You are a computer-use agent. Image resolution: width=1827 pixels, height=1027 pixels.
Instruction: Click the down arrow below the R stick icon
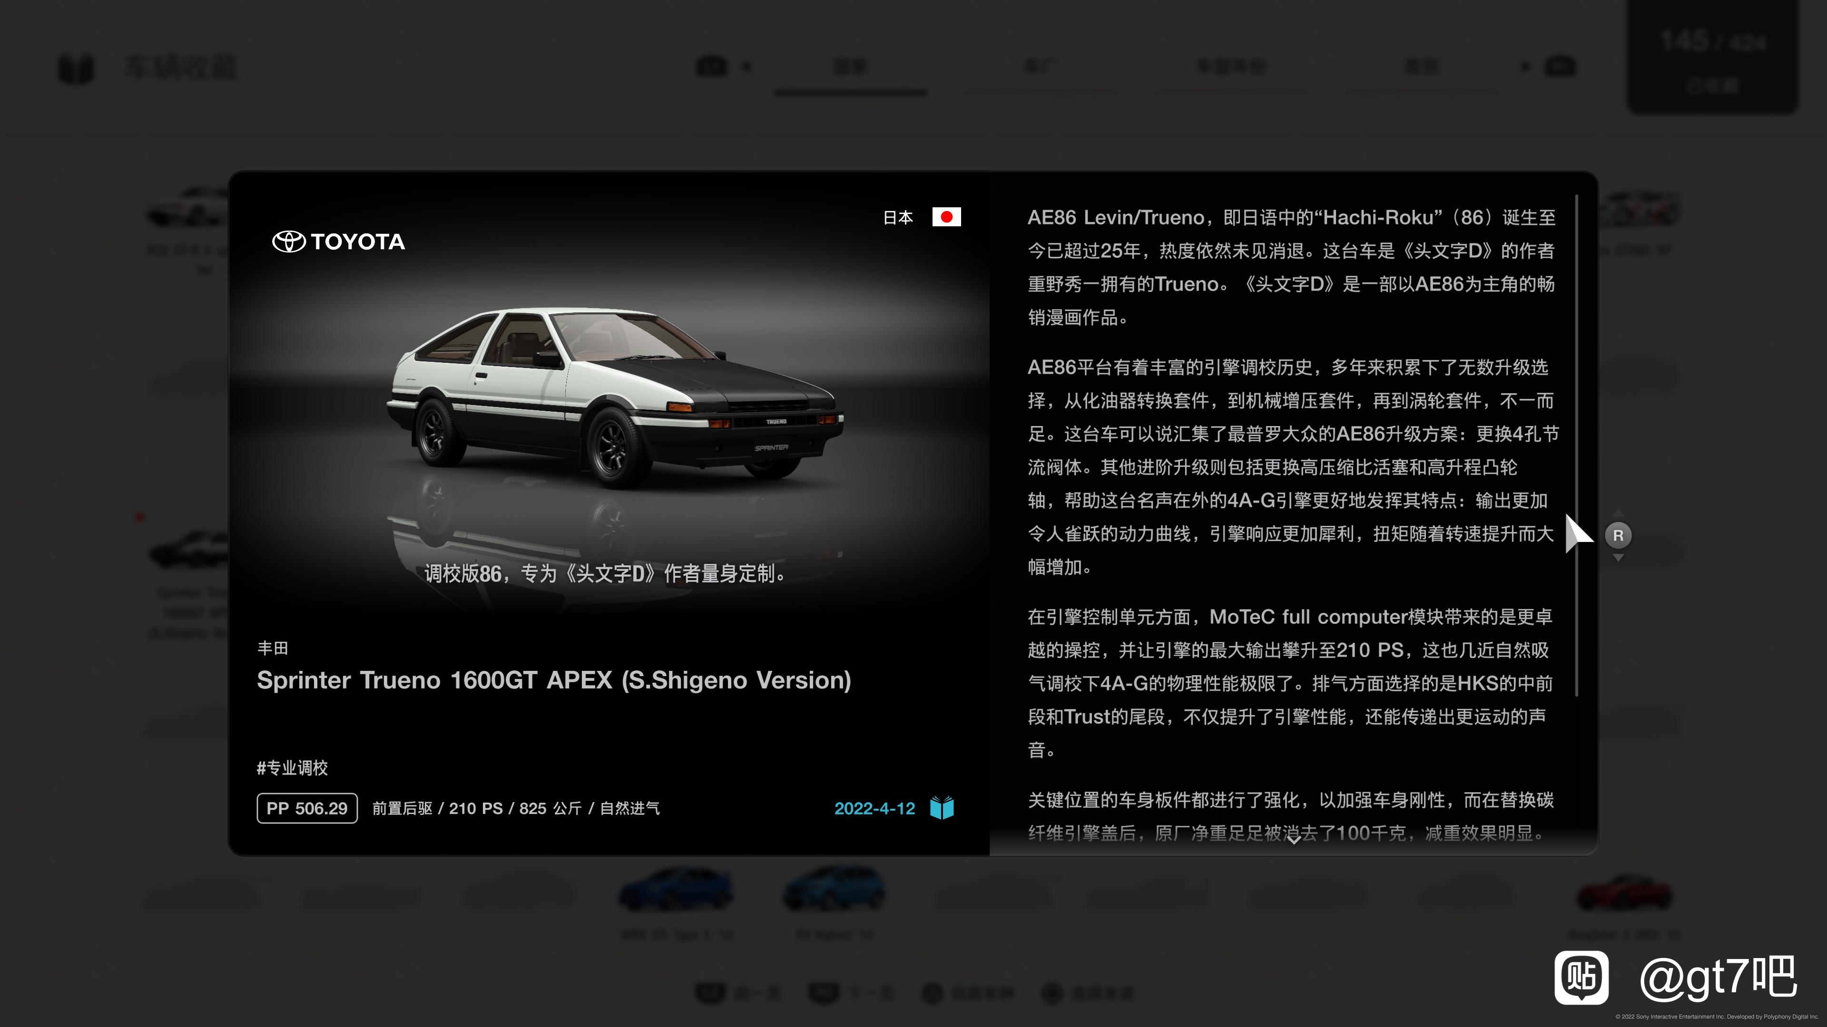(x=1618, y=559)
